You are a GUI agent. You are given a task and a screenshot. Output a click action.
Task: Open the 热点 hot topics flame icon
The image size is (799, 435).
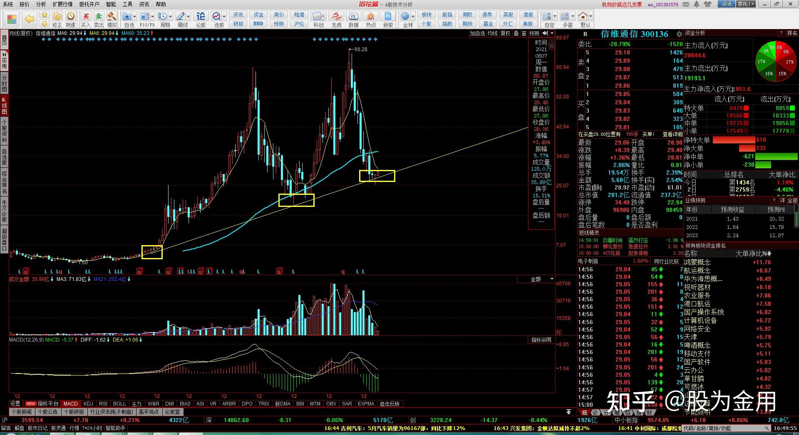(x=370, y=16)
